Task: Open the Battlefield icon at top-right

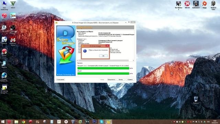Action: (196, 4)
